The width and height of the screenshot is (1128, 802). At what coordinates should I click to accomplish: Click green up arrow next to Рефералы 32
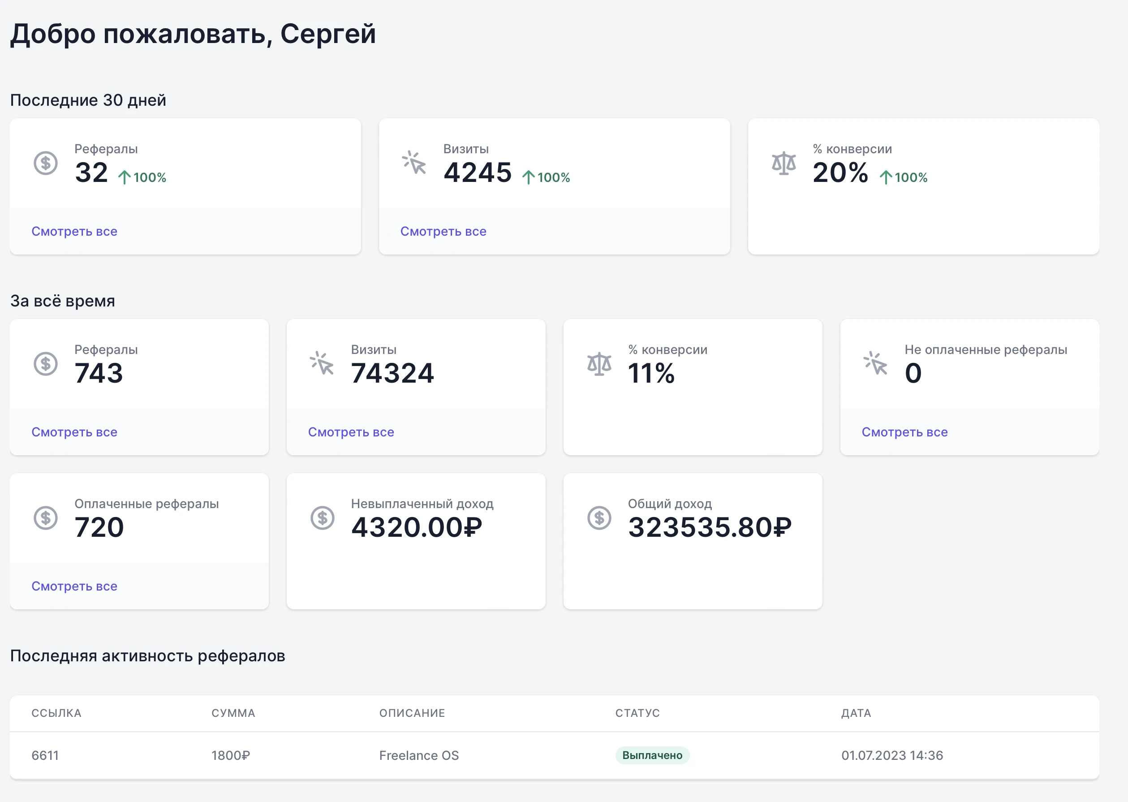[125, 177]
